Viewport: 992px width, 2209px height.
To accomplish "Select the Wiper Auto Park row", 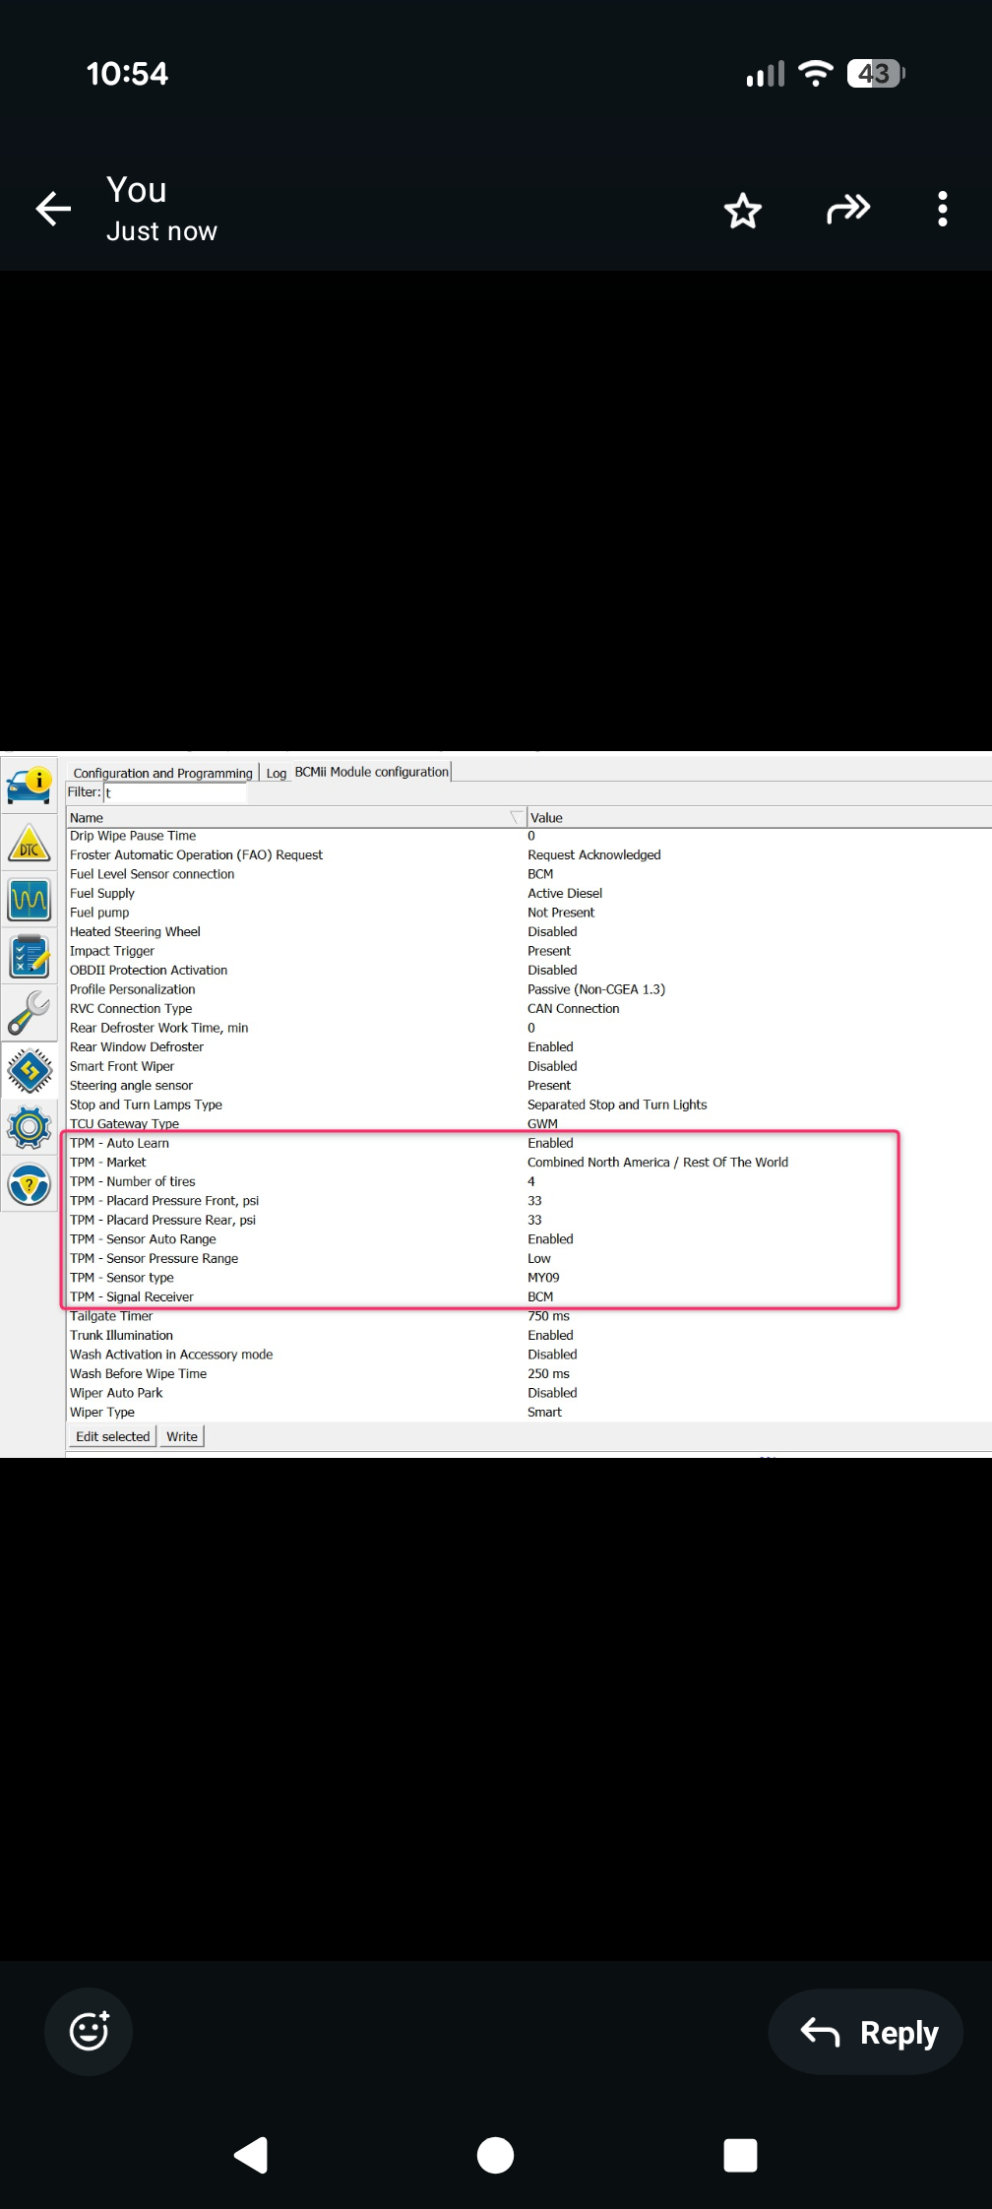I will click(x=528, y=1392).
